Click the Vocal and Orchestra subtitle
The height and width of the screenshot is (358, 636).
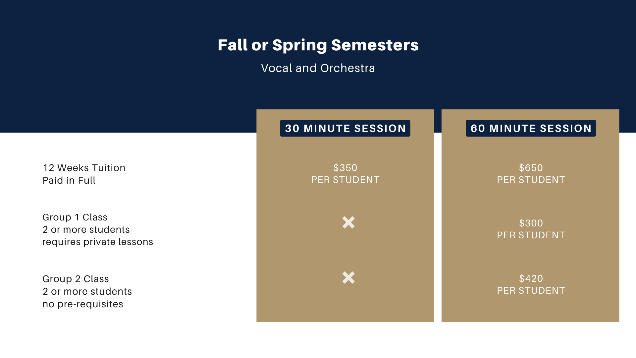pos(318,68)
